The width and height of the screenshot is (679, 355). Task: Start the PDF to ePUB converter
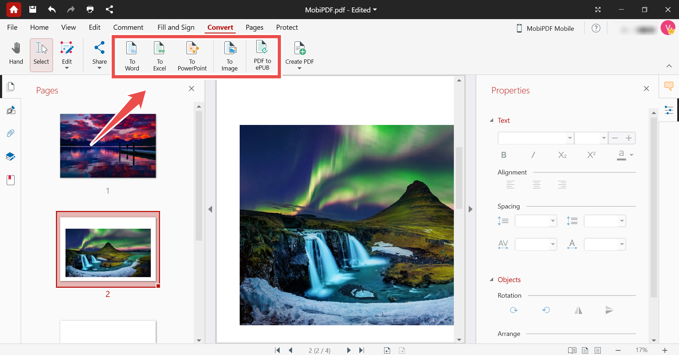(262, 56)
